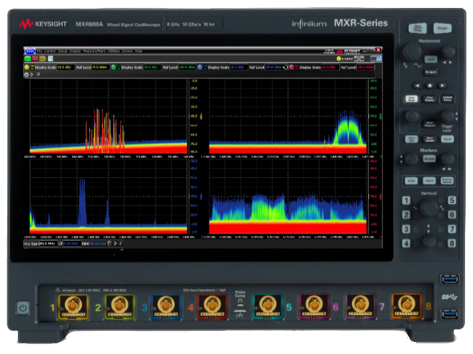Screen dimensions: 473x354
Task: Toggle the green channel 2 indicator
Action: (114, 67)
